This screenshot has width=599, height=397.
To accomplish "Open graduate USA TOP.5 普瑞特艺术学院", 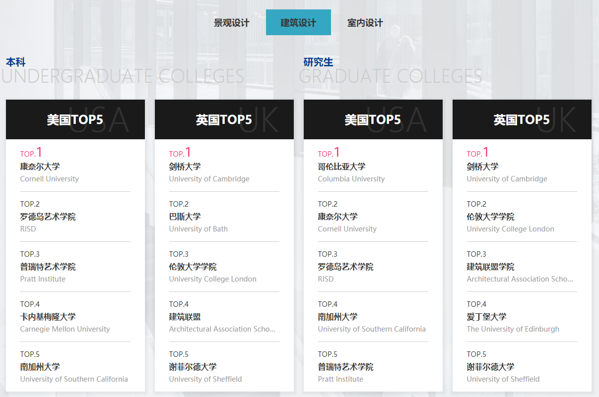I will (x=345, y=367).
